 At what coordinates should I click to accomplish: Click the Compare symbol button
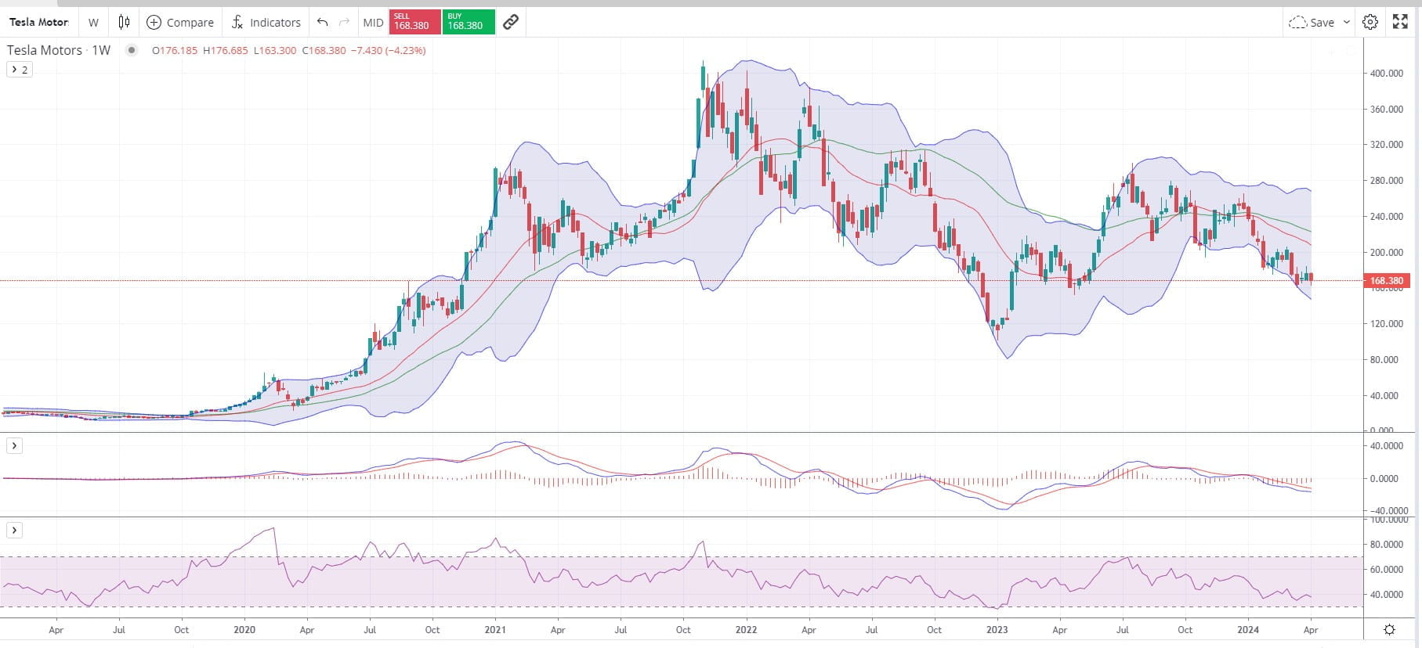pyautogui.click(x=180, y=22)
